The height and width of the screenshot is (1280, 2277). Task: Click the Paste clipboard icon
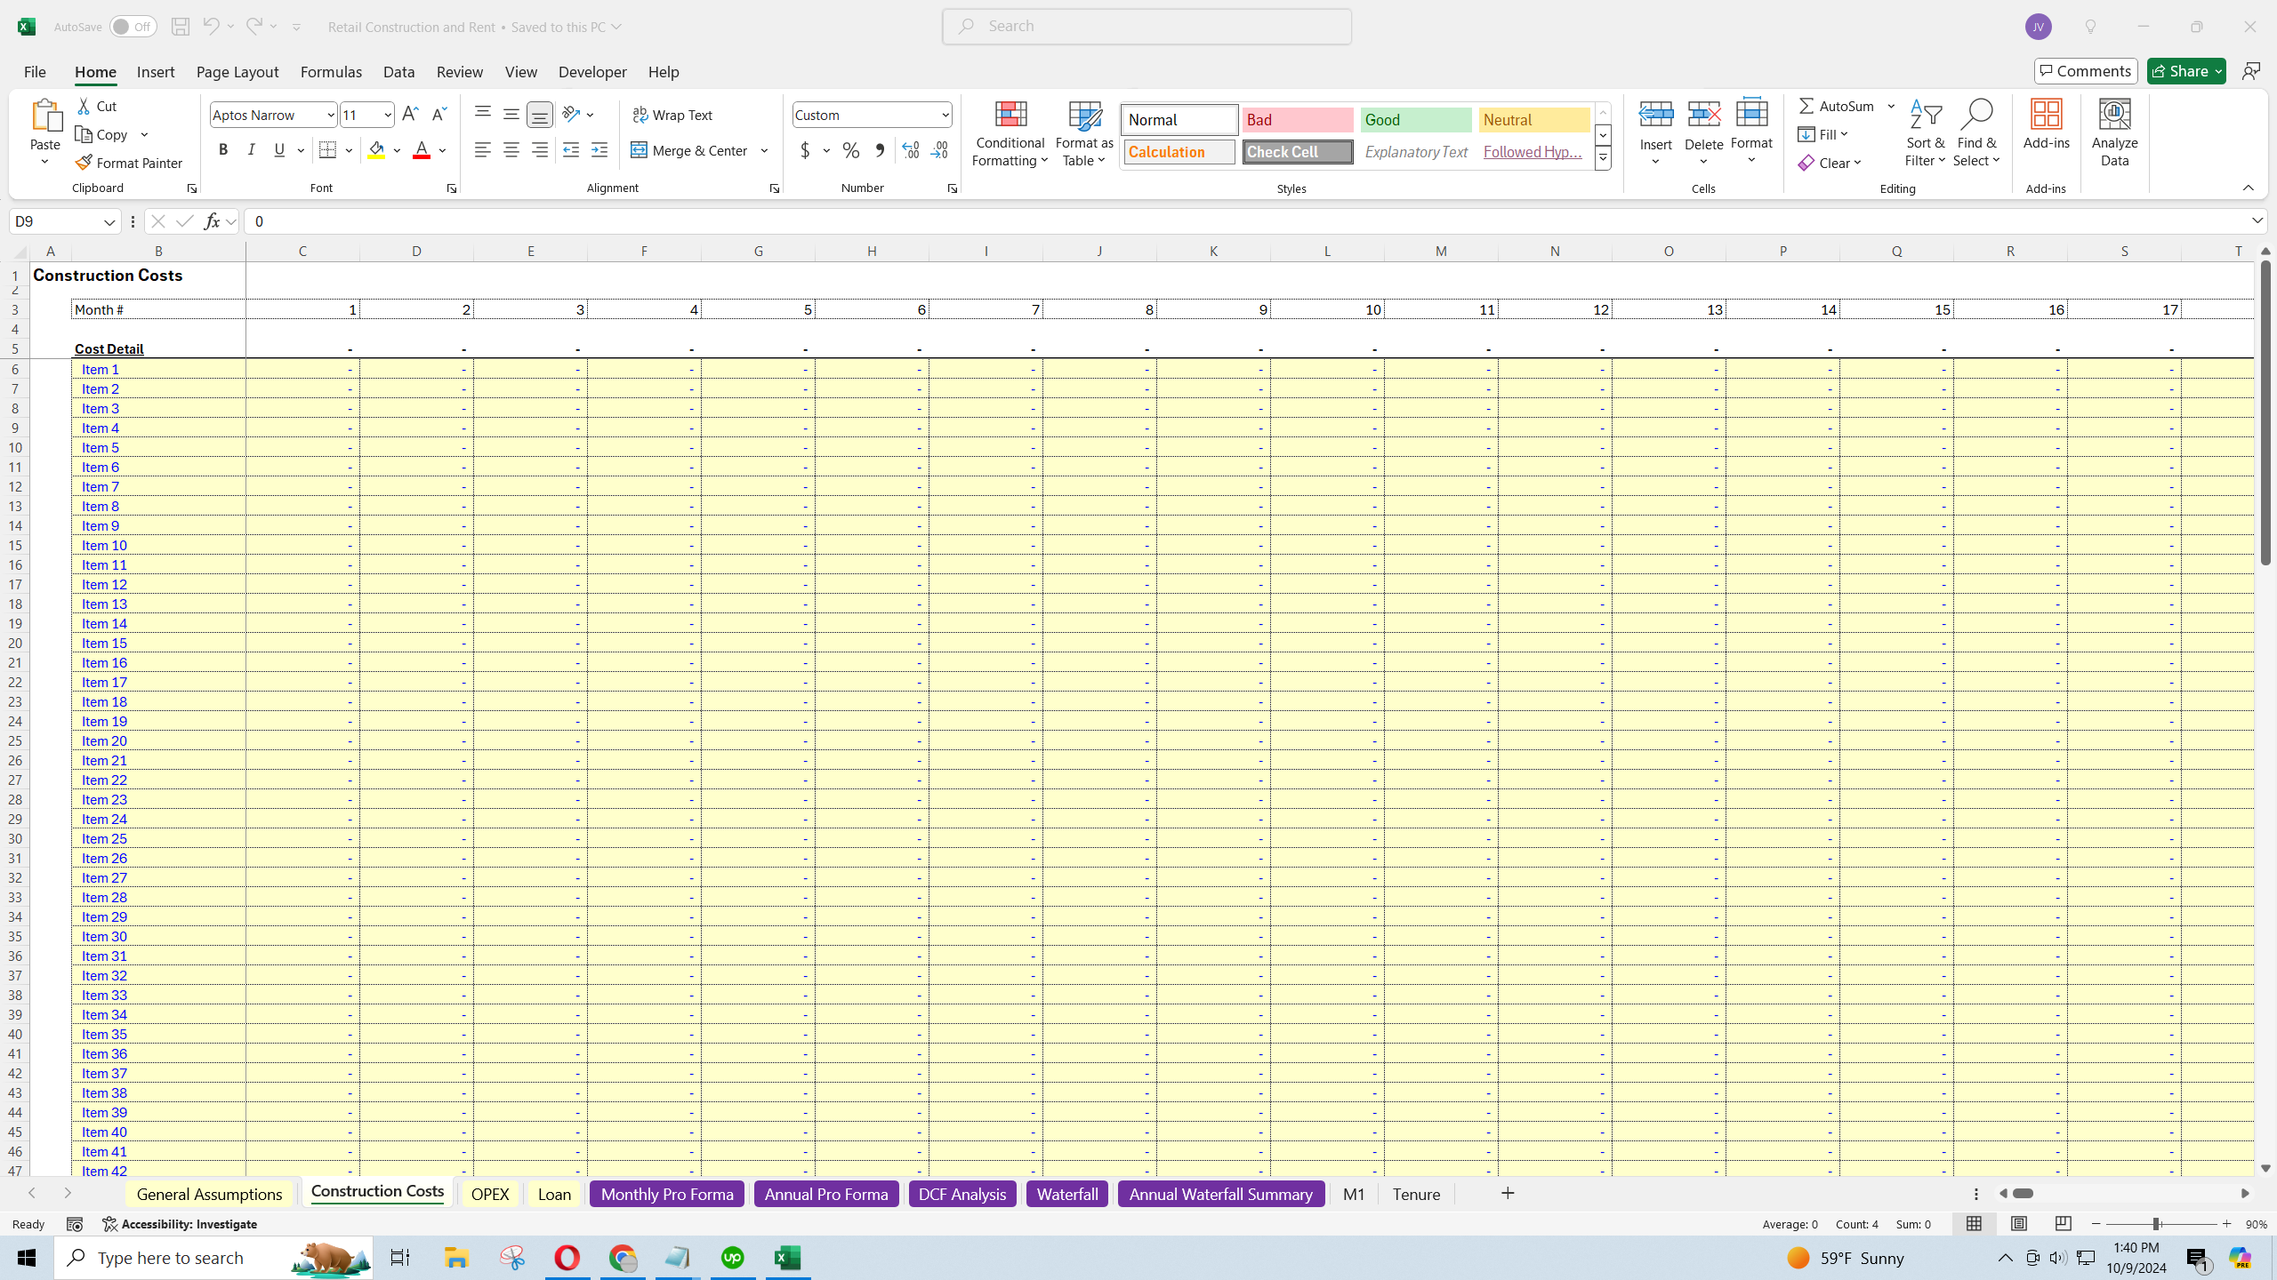pos(45,116)
